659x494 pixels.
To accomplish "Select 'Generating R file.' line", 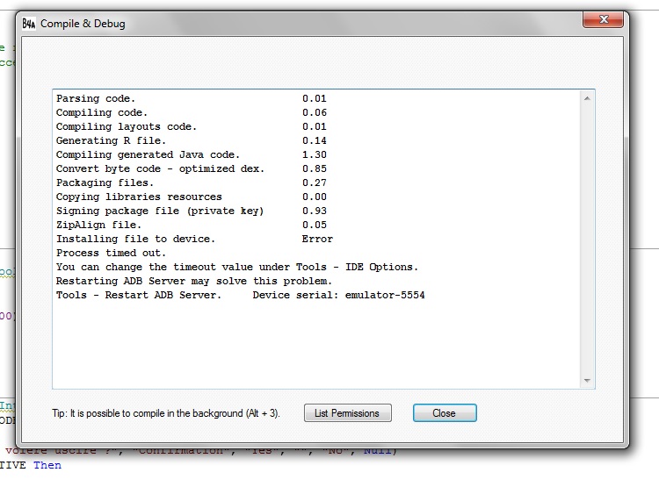I will point(111,141).
